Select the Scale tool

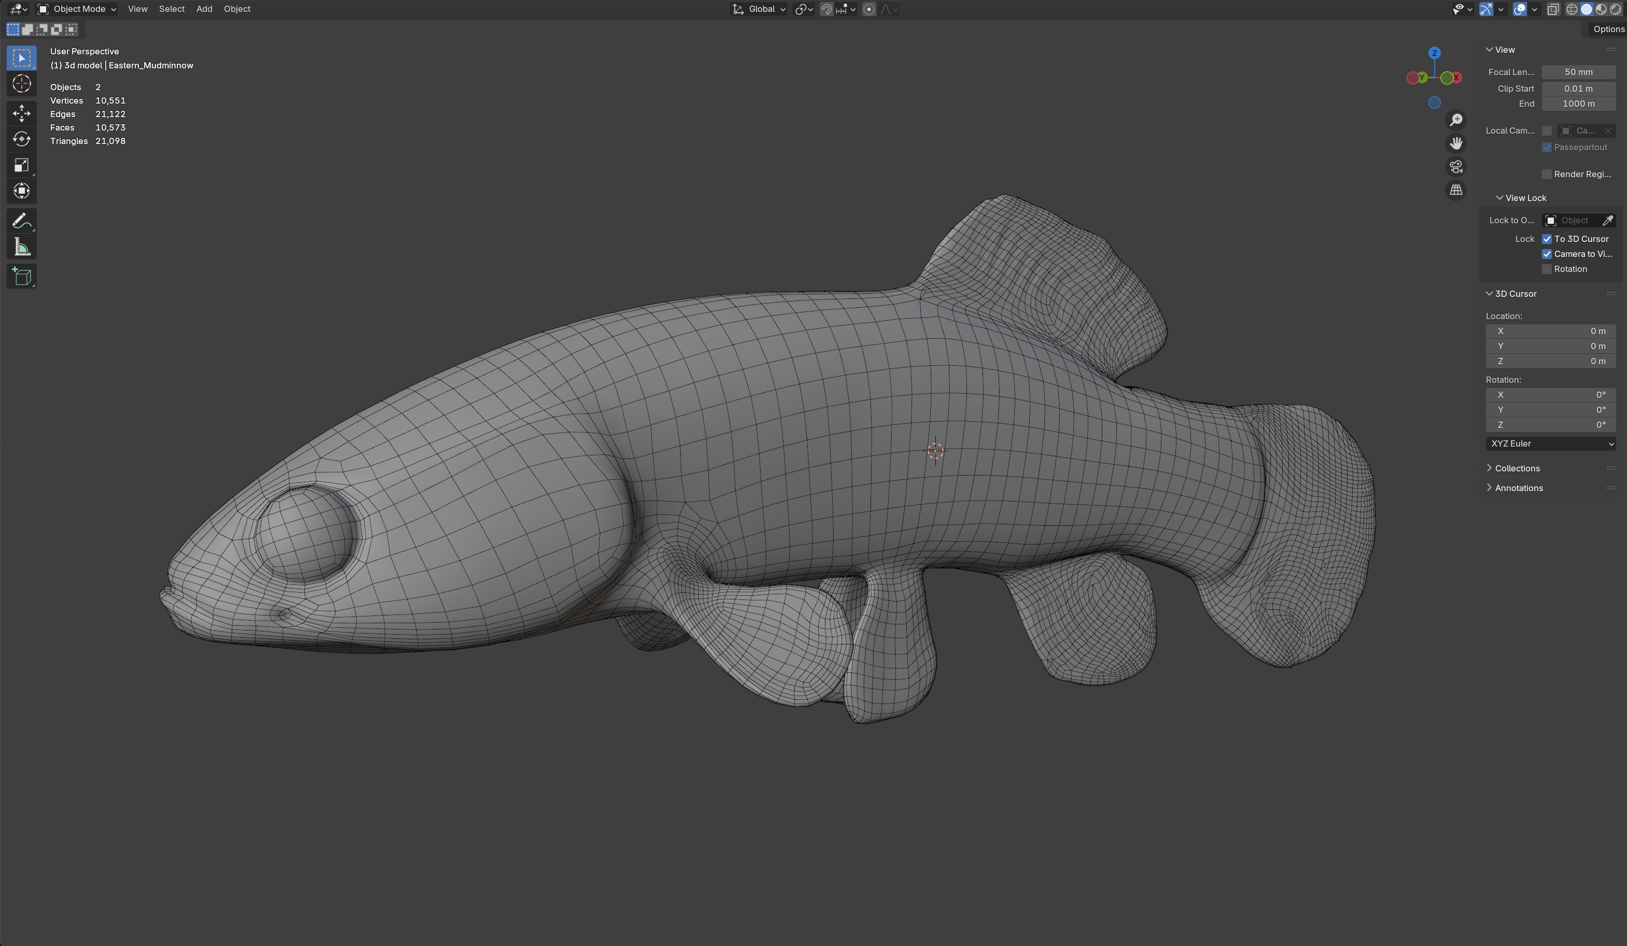[x=21, y=165]
